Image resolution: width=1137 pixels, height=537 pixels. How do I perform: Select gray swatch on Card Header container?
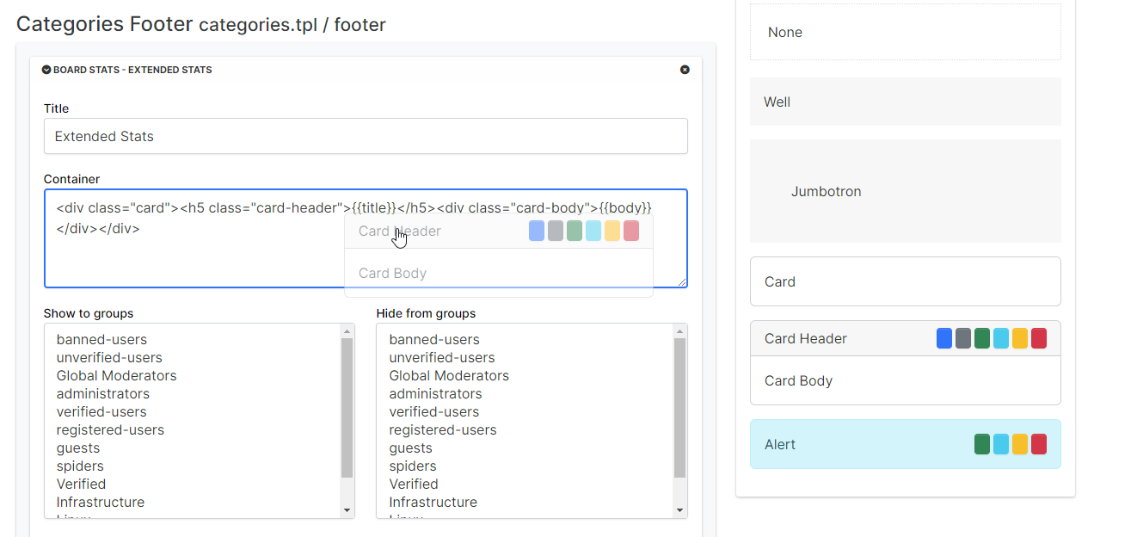coord(963,338)
